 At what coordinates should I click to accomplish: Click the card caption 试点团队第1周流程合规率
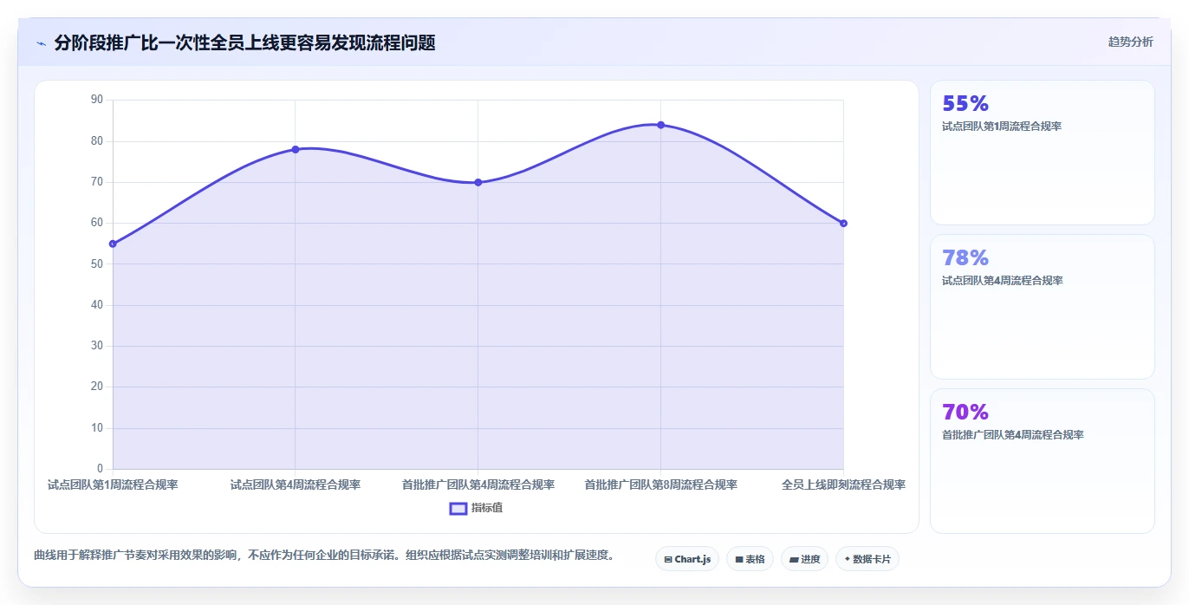[x=1002, y=127]
